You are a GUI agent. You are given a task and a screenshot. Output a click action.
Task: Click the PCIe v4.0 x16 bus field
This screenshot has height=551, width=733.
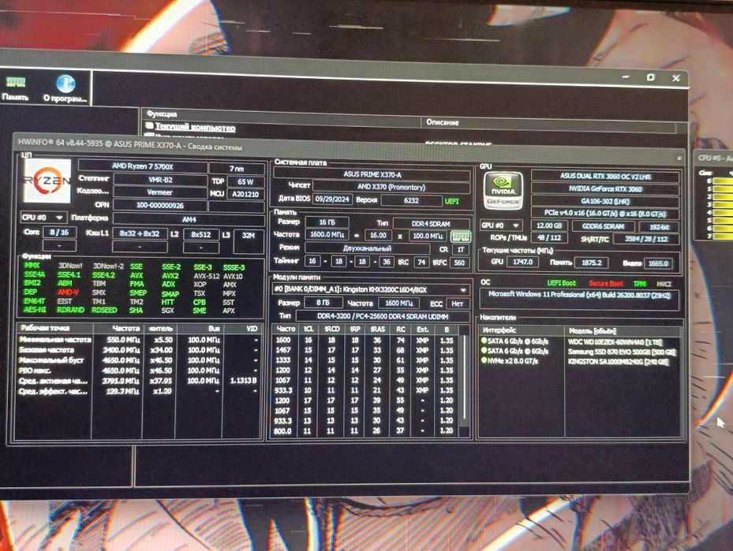[605, 214]
